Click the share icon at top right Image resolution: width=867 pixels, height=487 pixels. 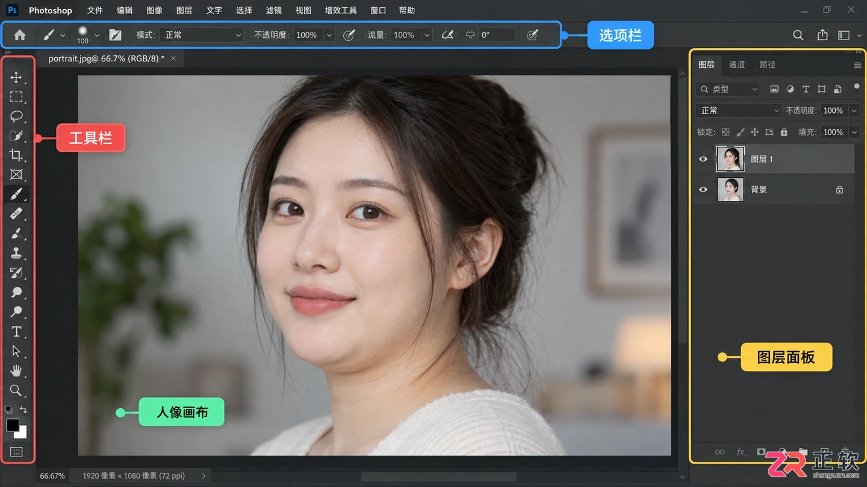[x=822, y=35]
